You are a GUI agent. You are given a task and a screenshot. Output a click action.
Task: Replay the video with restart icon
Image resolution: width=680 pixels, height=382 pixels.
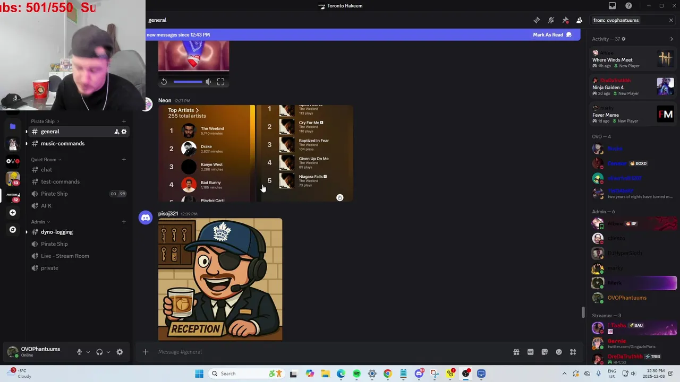[164, 82]
